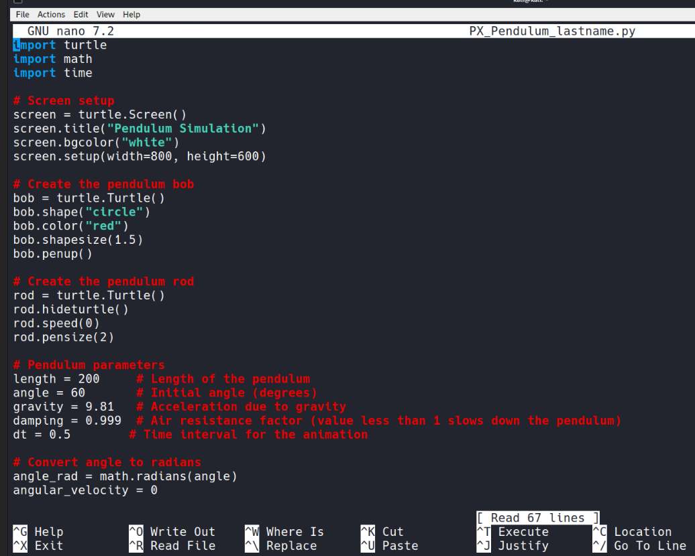Screen dimensions: 695x556
Task: Click the ^J Justify shortcut
Action: tap(513, 546)
